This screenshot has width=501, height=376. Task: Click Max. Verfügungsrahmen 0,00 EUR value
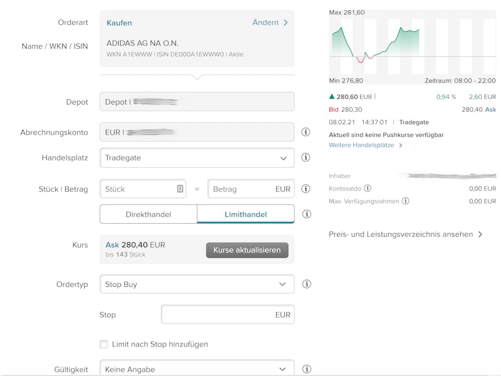coord(482,201)
